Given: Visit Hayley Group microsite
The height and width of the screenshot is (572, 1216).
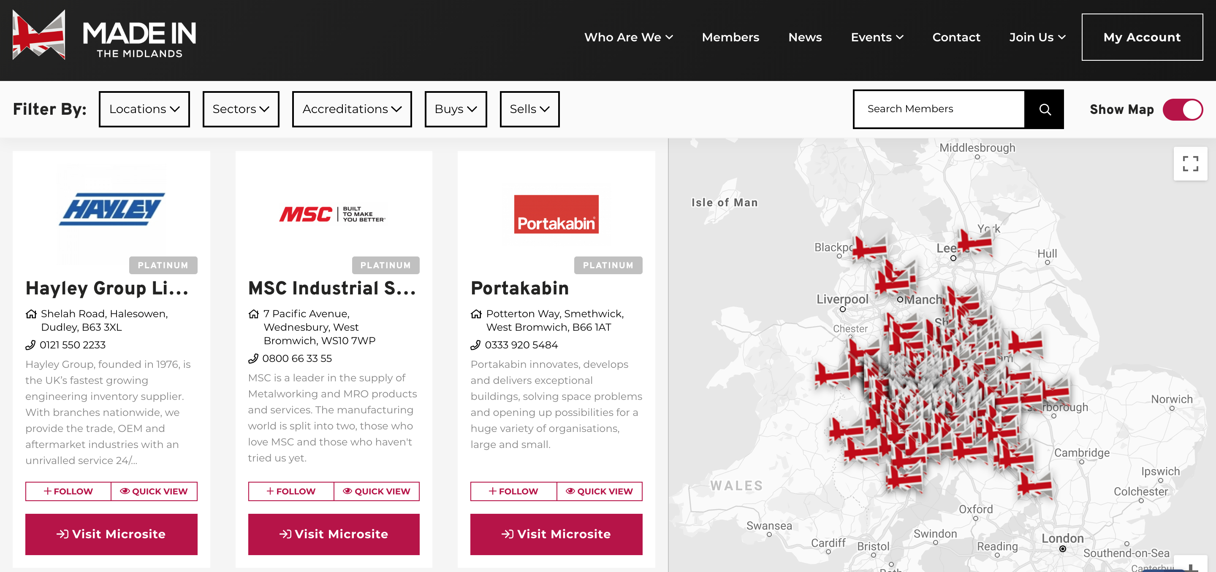Looking at the screenshot, I should click(111, 534).
